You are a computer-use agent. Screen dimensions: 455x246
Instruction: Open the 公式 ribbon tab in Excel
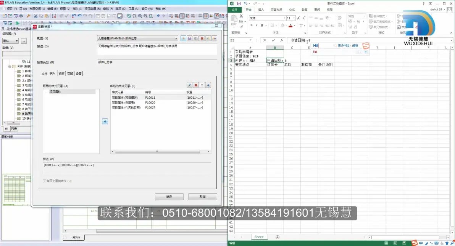point(292,10)
